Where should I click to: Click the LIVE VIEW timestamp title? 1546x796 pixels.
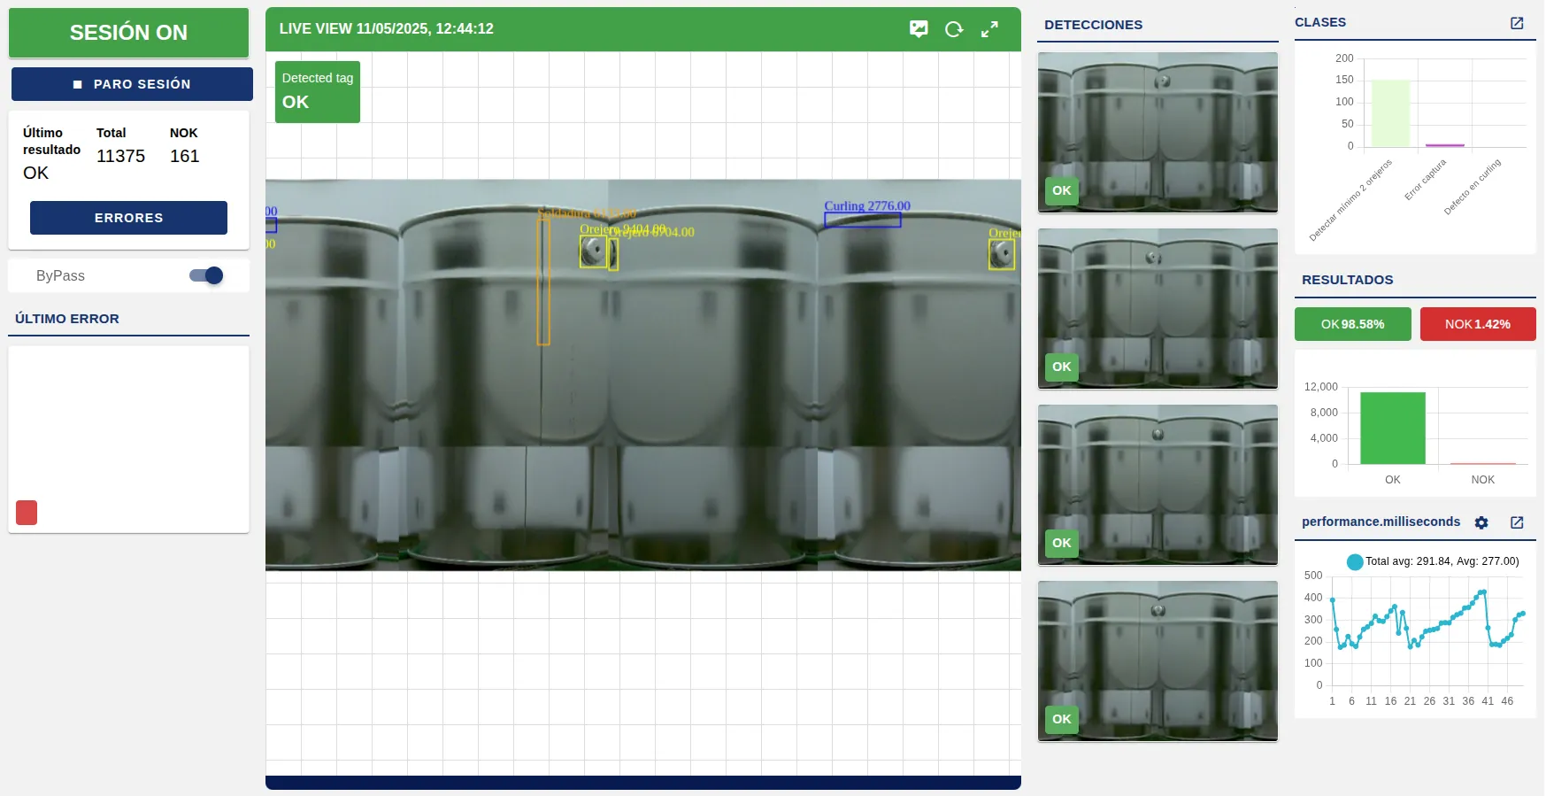click(x=387, y=29)
